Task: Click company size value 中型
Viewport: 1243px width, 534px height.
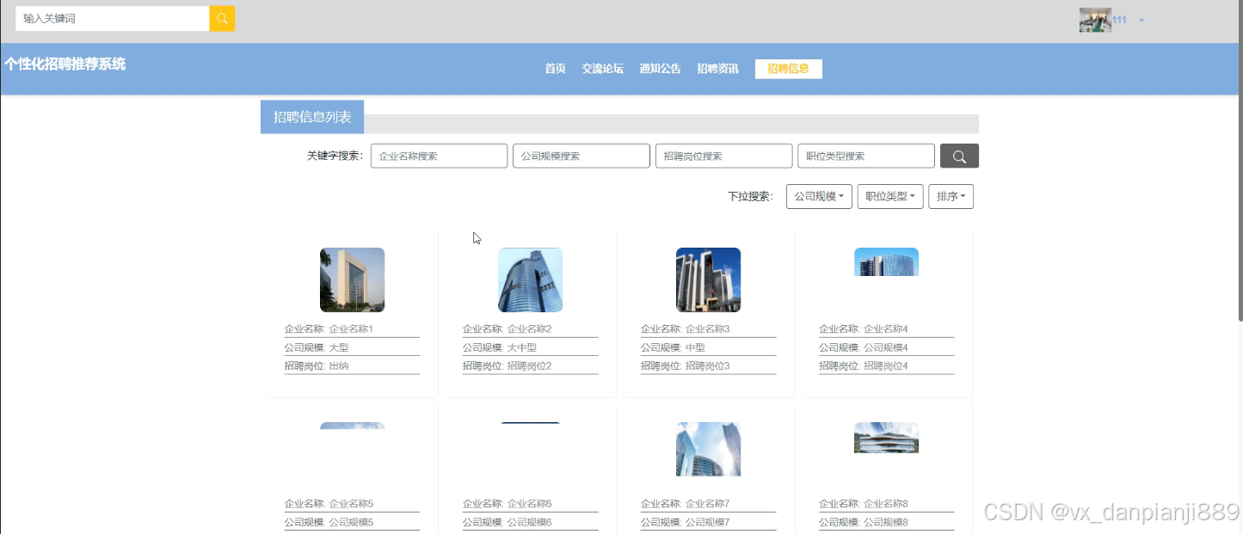Action: 695,348
